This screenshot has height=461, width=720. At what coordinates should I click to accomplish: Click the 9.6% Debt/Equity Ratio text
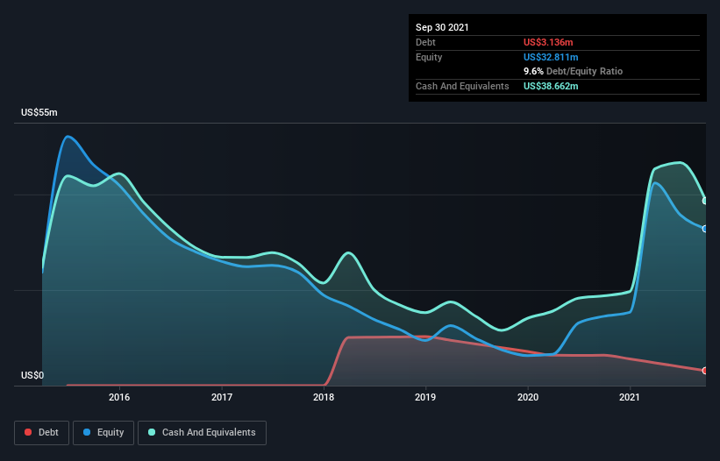pos(573,72)
